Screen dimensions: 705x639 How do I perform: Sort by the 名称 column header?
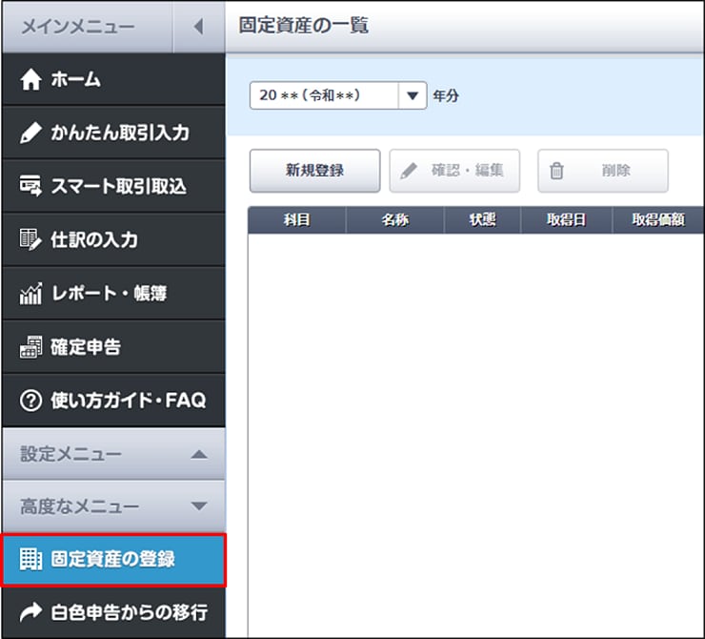point(394,220)
